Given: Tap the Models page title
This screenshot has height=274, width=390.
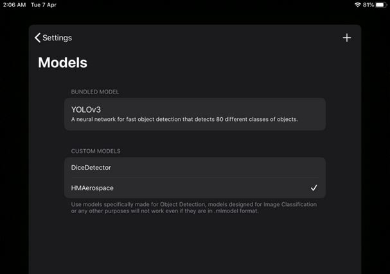Looking at the screenshot, I should (62, 63).
